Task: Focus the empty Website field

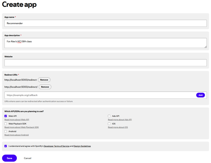Action: [105, 63]
